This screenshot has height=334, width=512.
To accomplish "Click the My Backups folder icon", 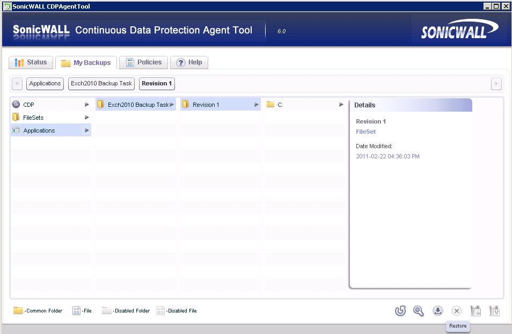I will click(66, 63).
